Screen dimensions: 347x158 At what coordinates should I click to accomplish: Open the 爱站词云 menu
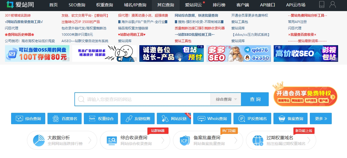tap(193, 5)
